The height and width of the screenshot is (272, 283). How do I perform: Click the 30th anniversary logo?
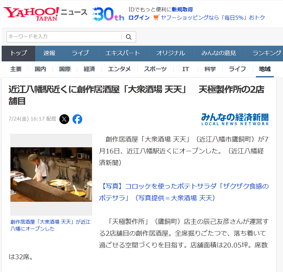(x=108, y=14)
